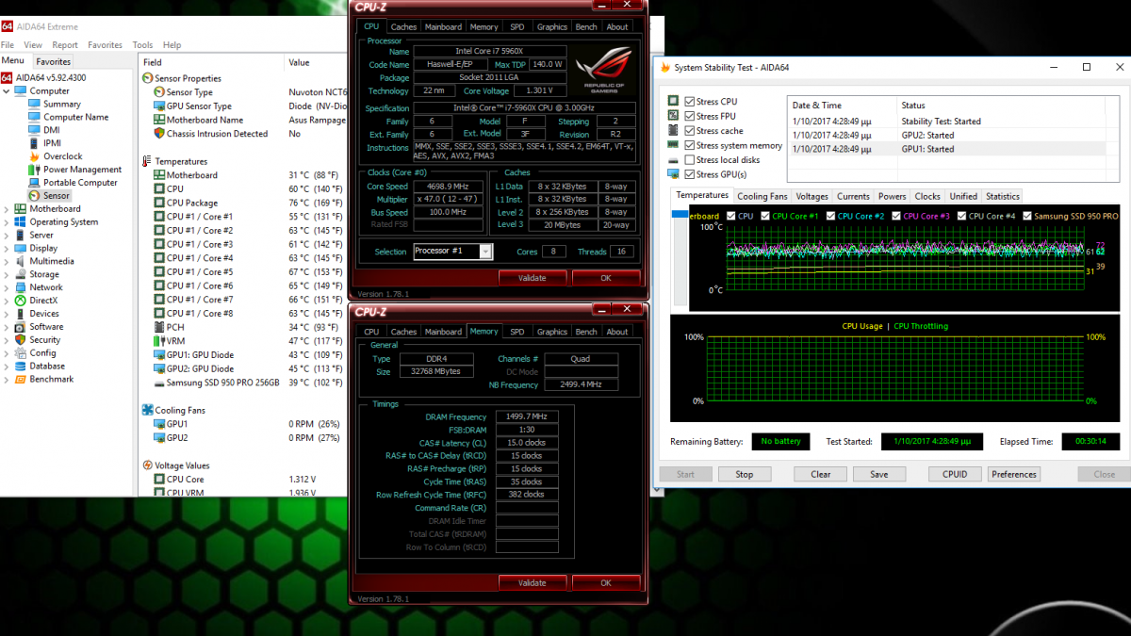1131x636 pixels.
Task: Click the AIDA64 v5.92.4300 root icon
Action: (7, 77)
